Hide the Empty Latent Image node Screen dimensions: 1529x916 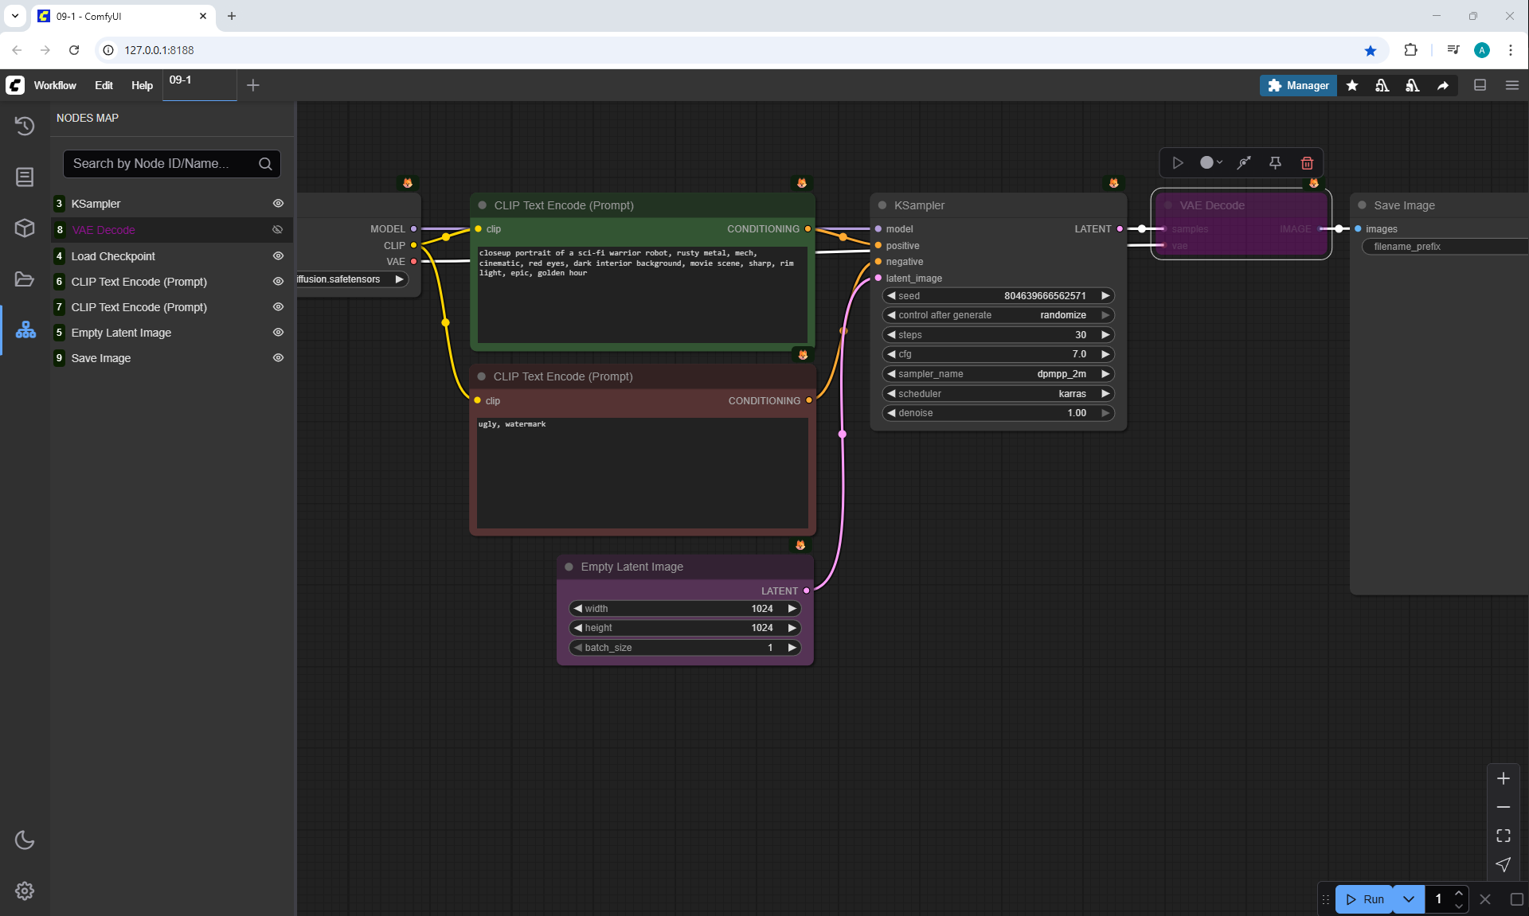coord(278,333)
